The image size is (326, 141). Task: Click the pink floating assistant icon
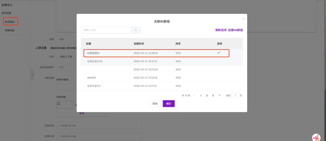pos(316,138)
